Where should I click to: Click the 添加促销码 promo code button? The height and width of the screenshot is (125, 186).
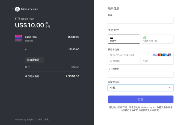pos(34,60)
